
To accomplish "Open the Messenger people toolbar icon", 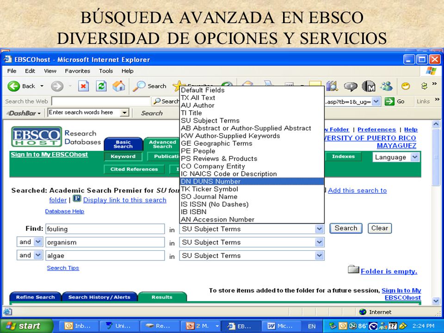I will [x=387, y=86].
